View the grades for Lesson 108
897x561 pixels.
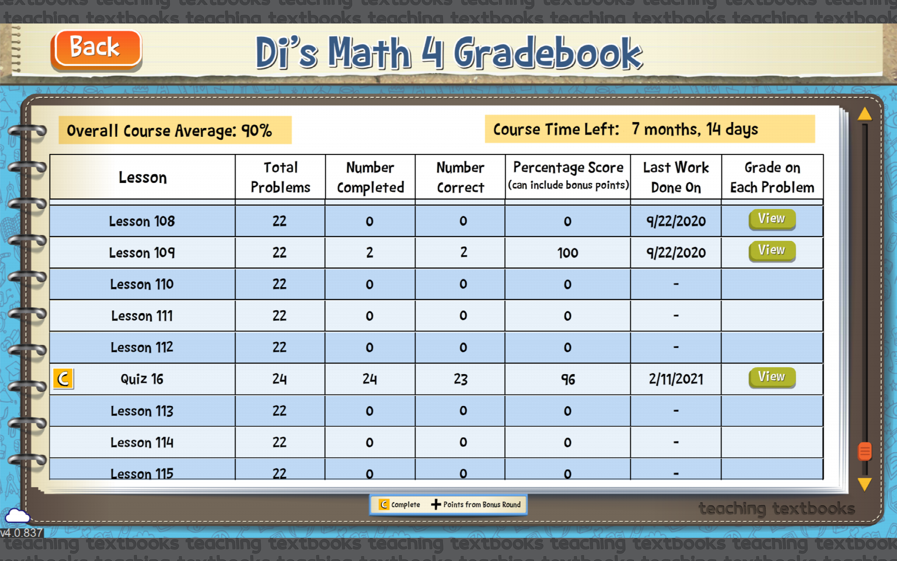click(772, 219)
